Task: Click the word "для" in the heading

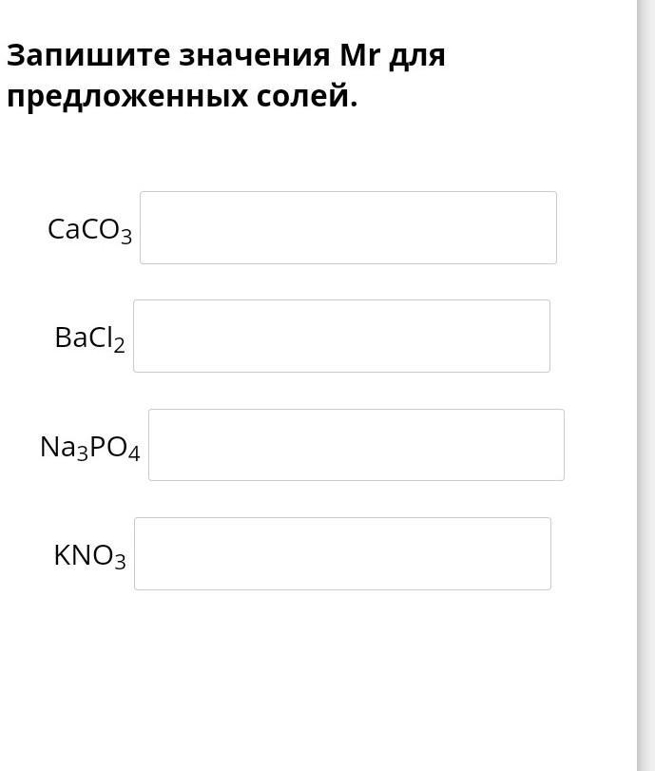Action: click(417, 56)
